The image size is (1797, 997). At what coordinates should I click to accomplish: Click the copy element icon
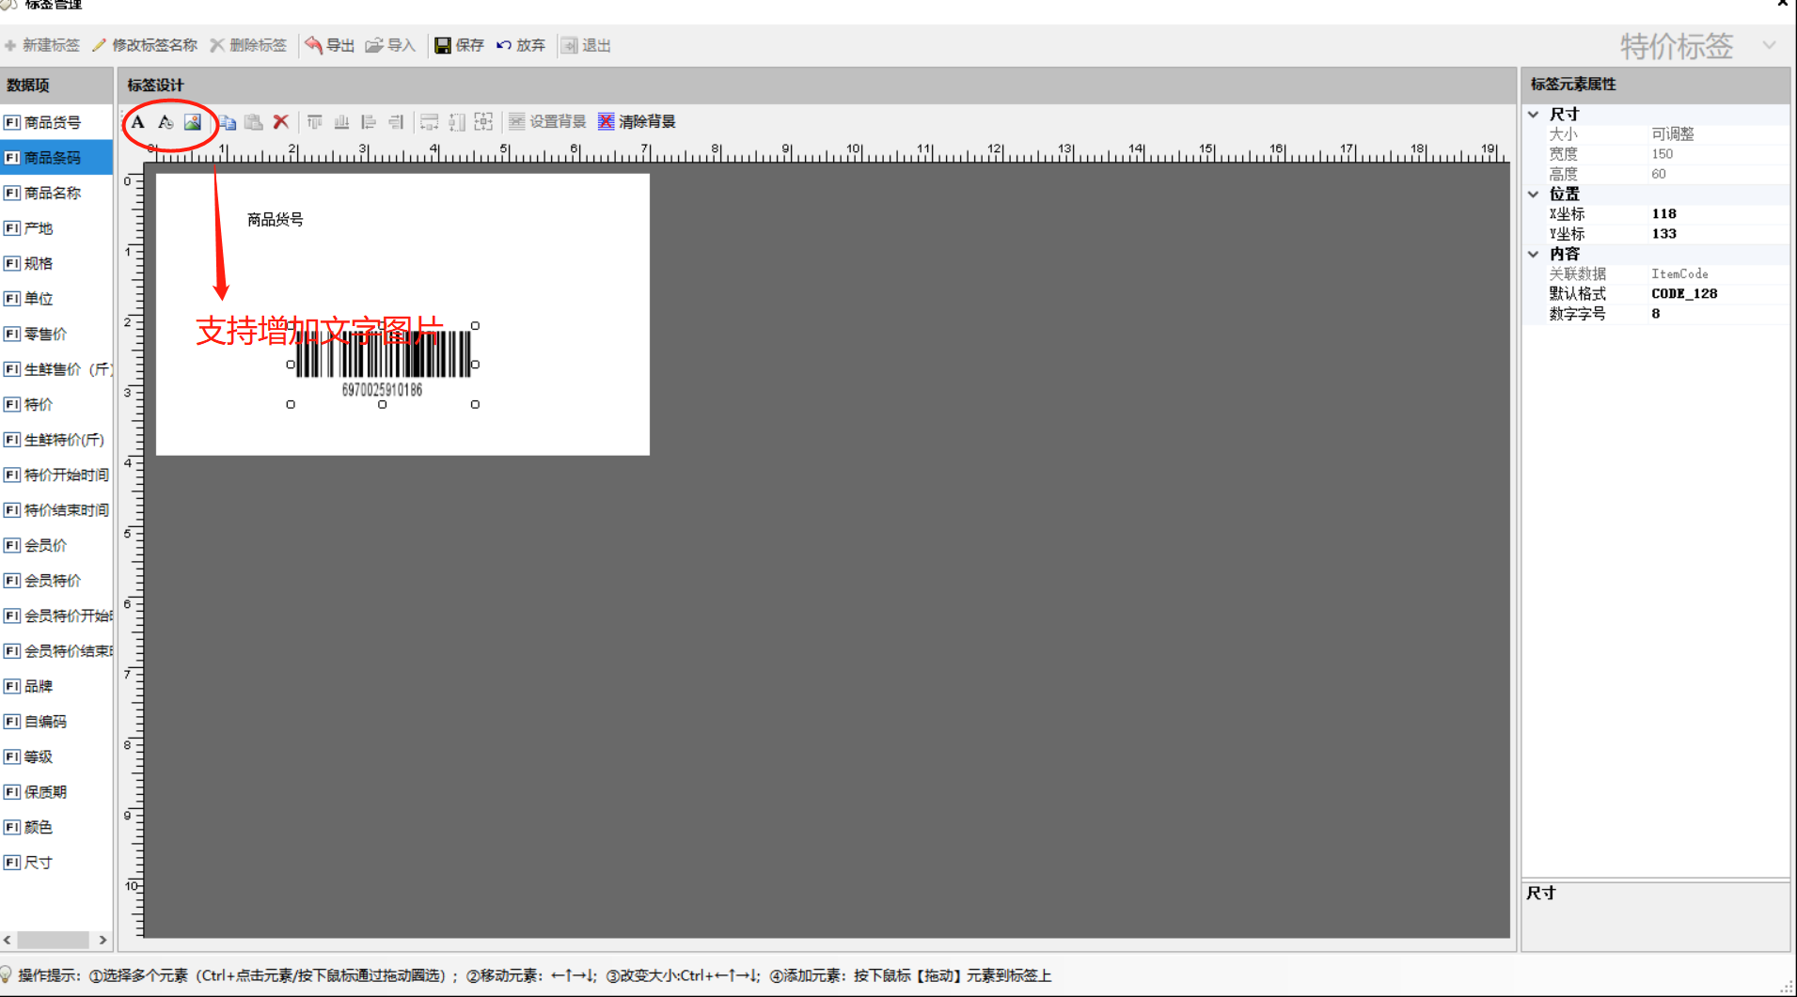point(228,122)
